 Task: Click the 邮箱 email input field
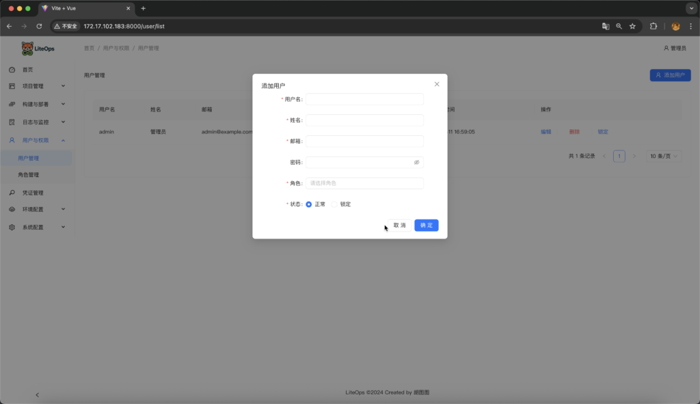click(x=364, y=142)
